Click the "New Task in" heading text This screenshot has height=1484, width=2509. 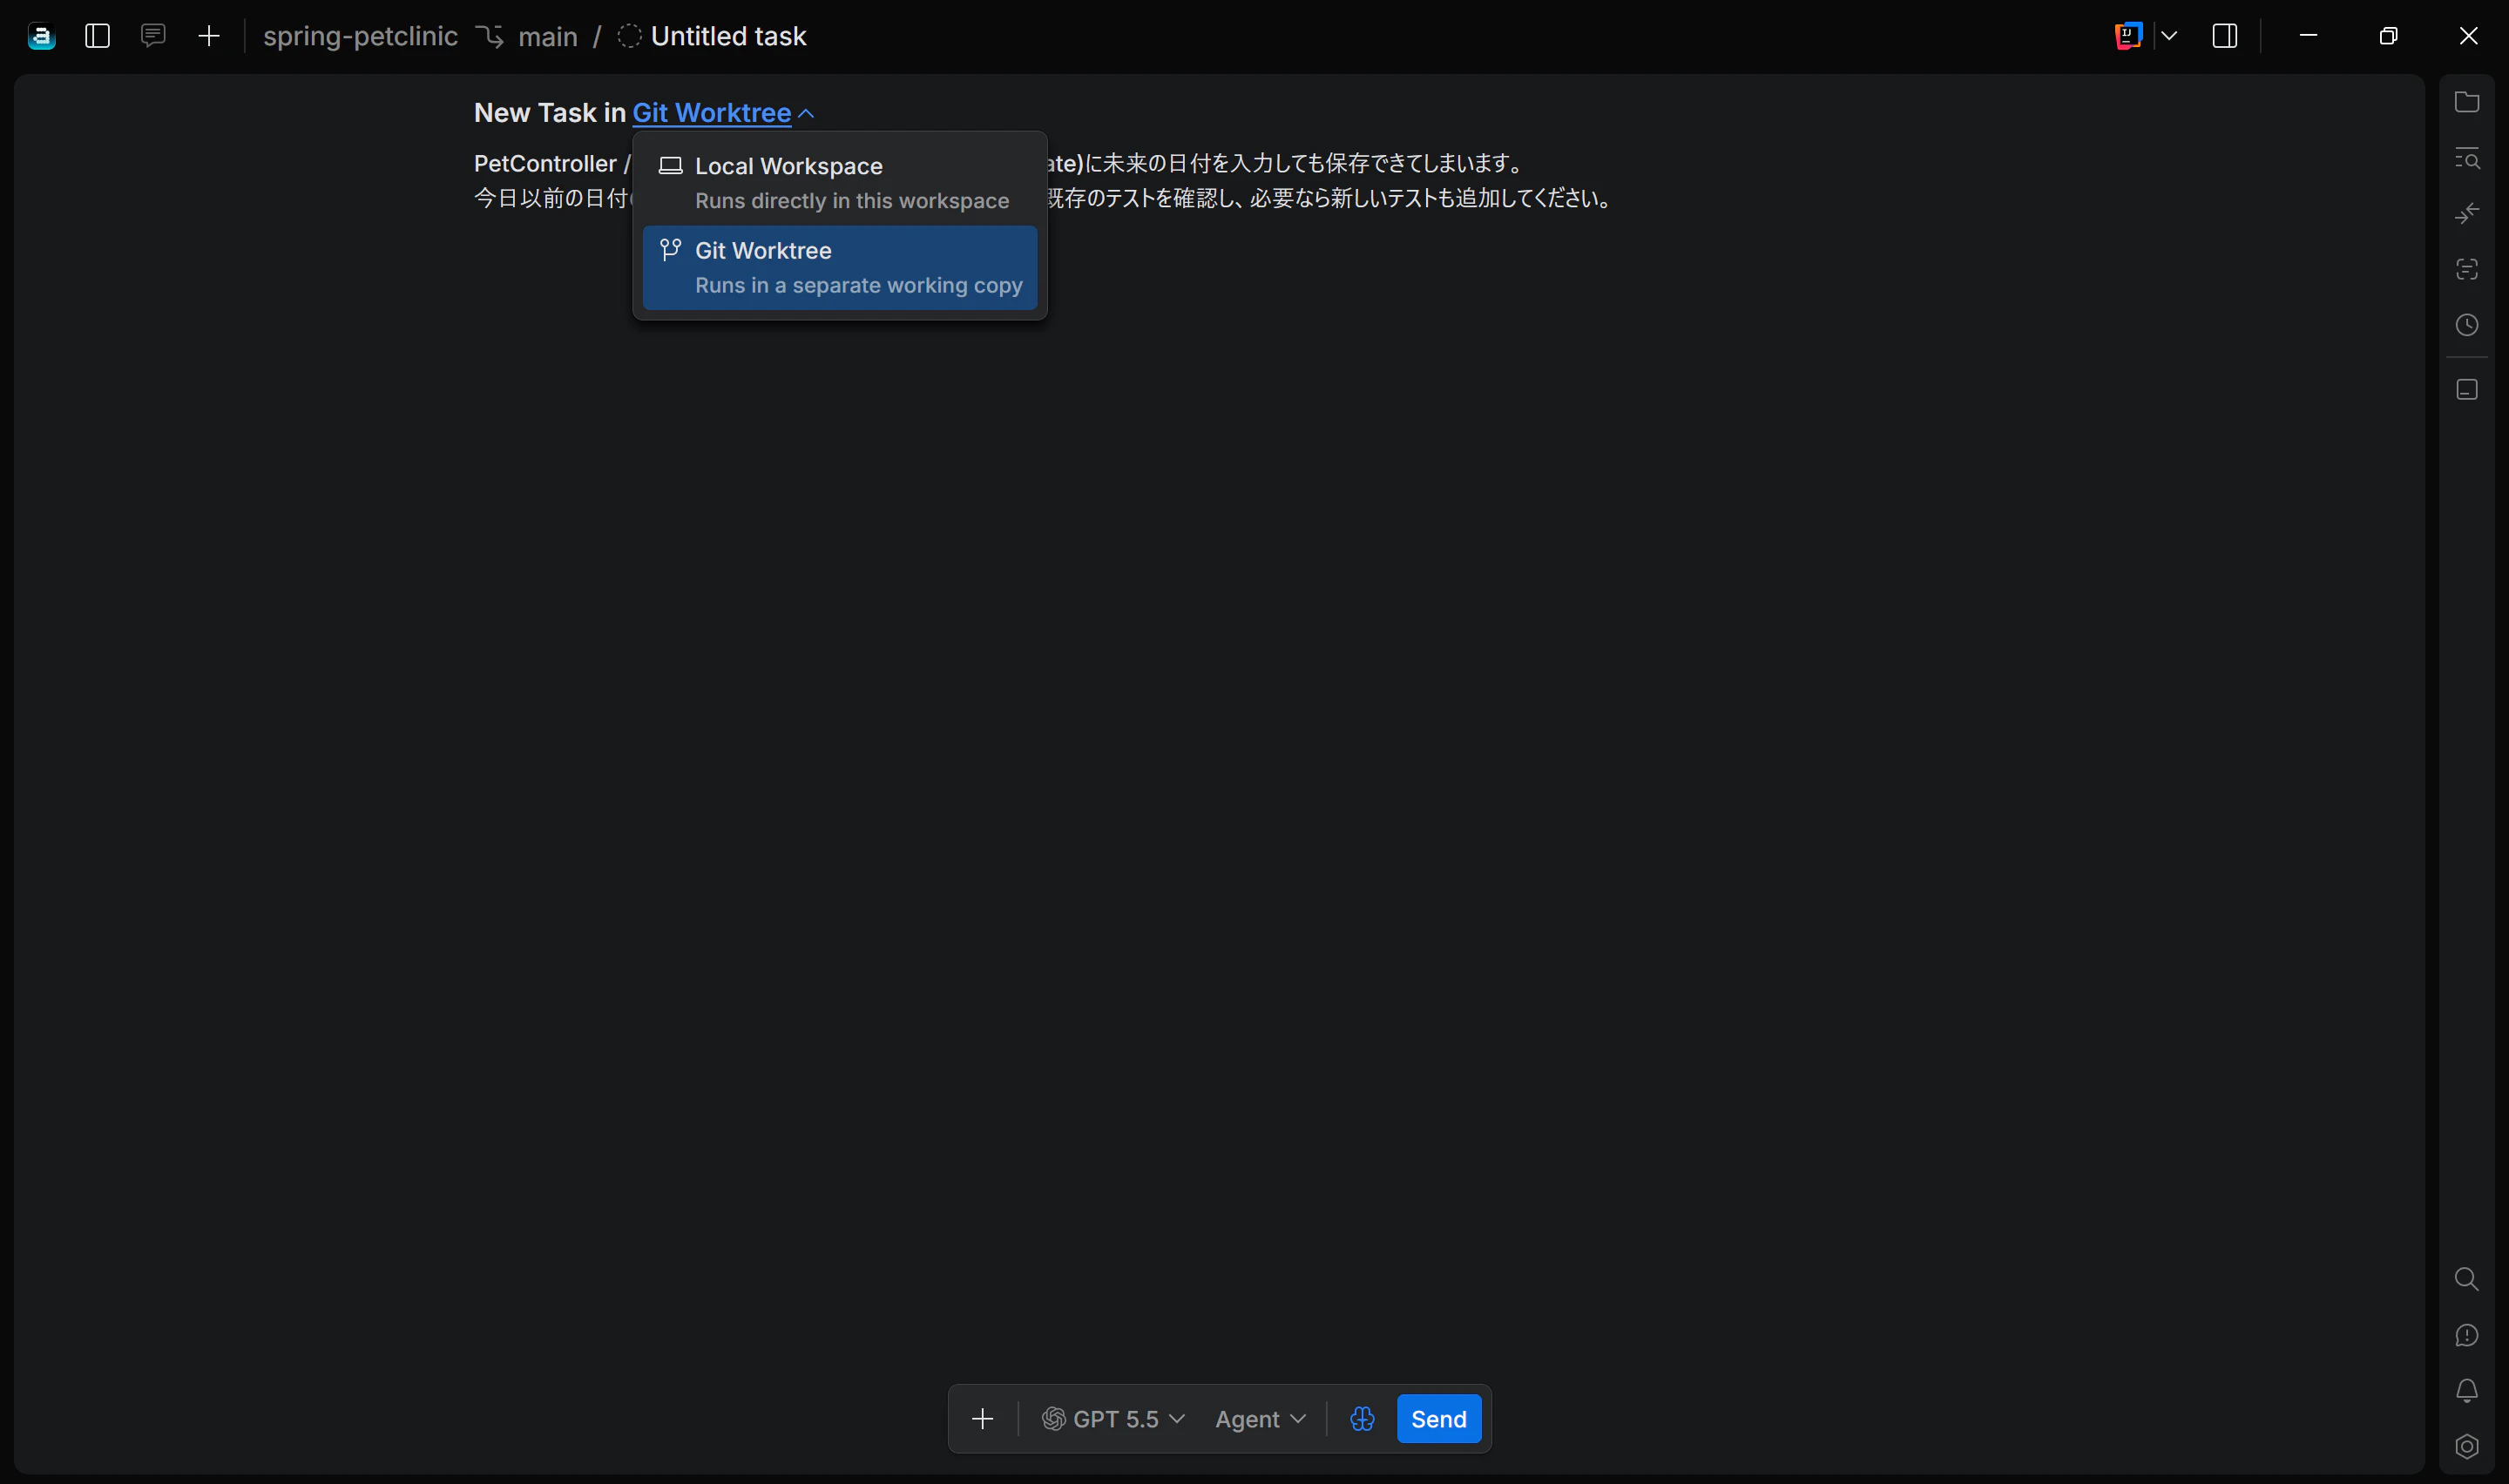tap(550, 113)
